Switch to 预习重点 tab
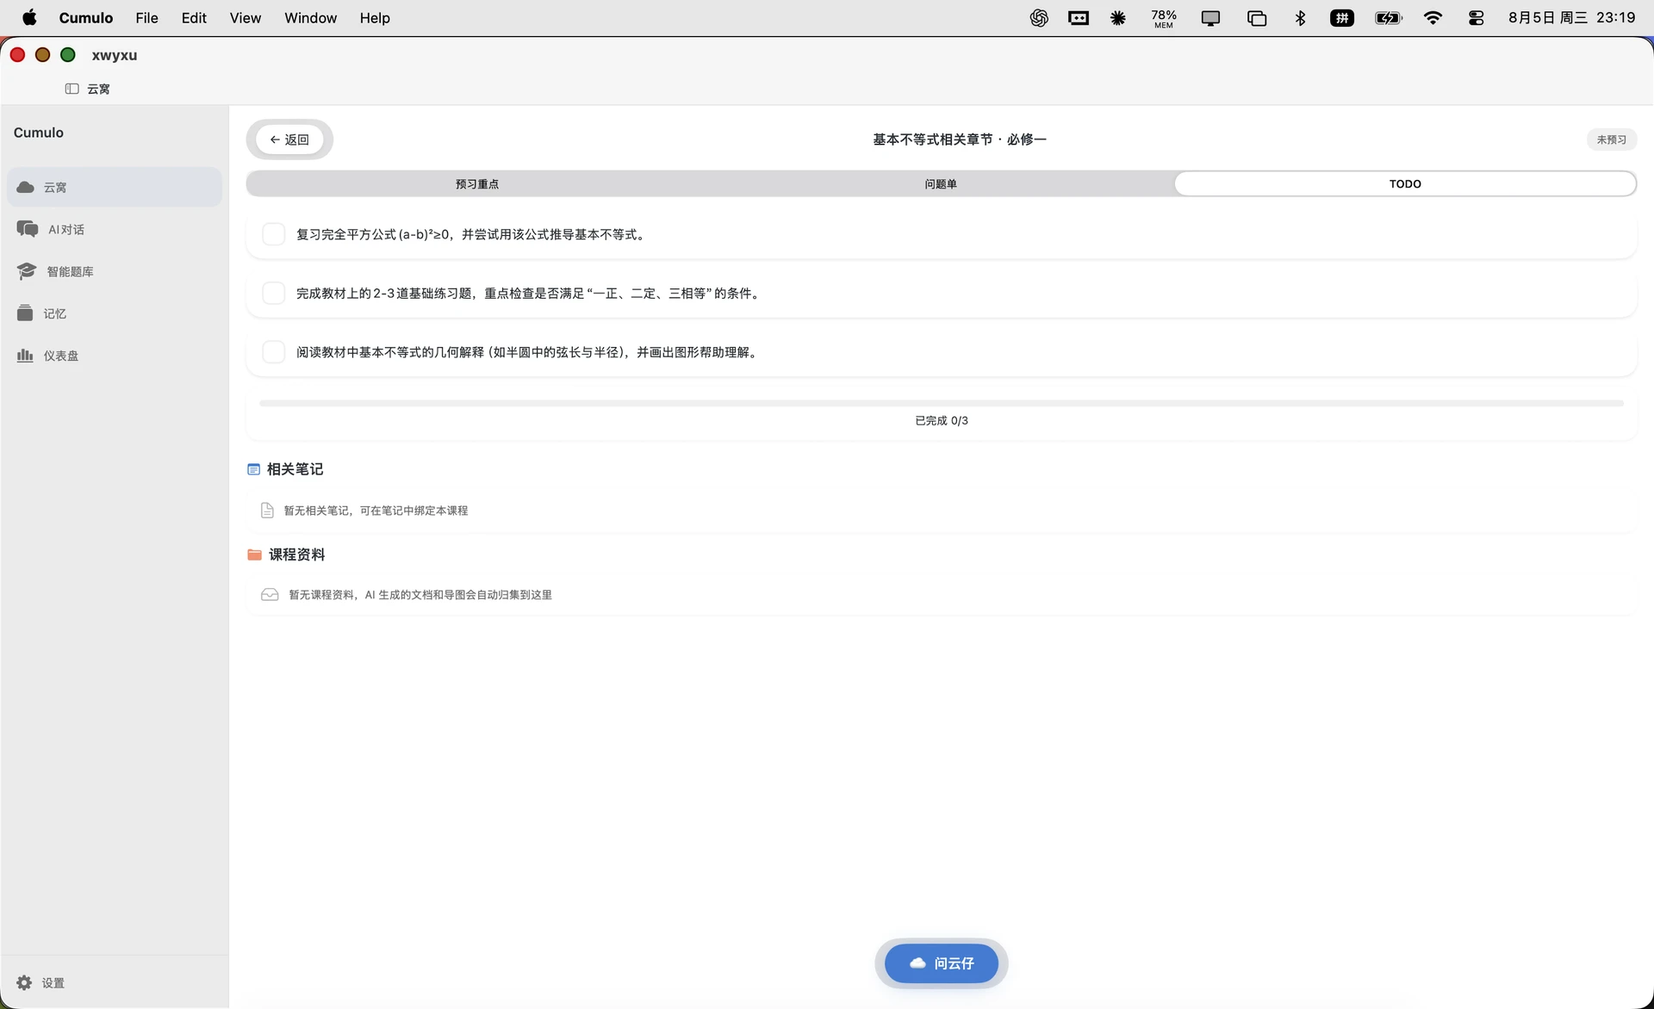 tap(477, 183)
